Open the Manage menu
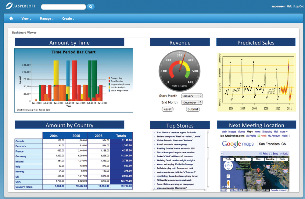305x199 pixels. pyautogui.click(x=46, y=19)
